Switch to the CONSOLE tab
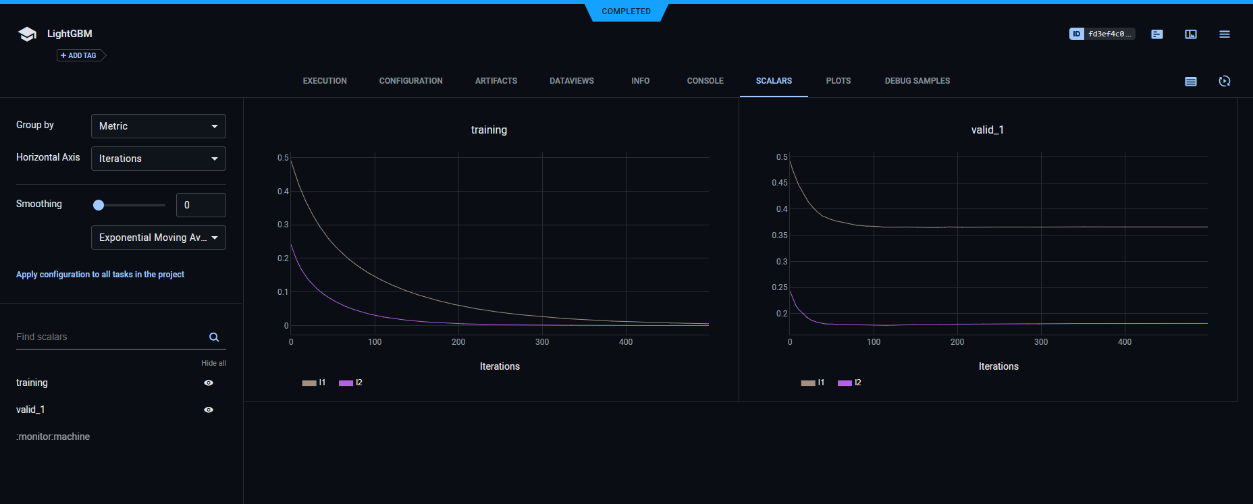 705,81
